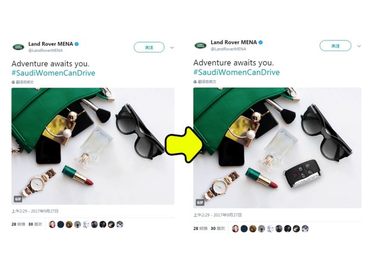Screen dimensions: 369x263
Task: Open #SaudiWomenCanDrive hashtag in the right tweet
Action: (x=236, y=73)
